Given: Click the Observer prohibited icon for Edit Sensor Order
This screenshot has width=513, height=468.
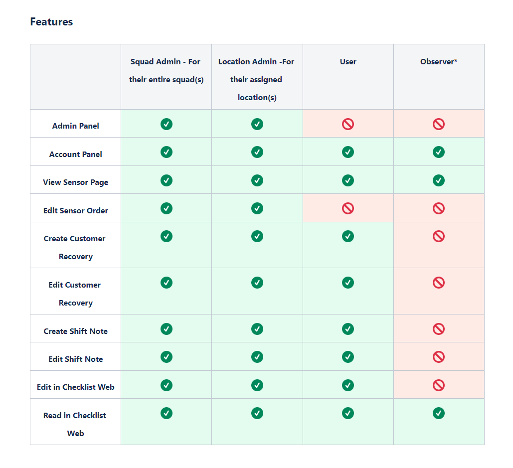Looking at the screenshot, I should pos(438,208).
